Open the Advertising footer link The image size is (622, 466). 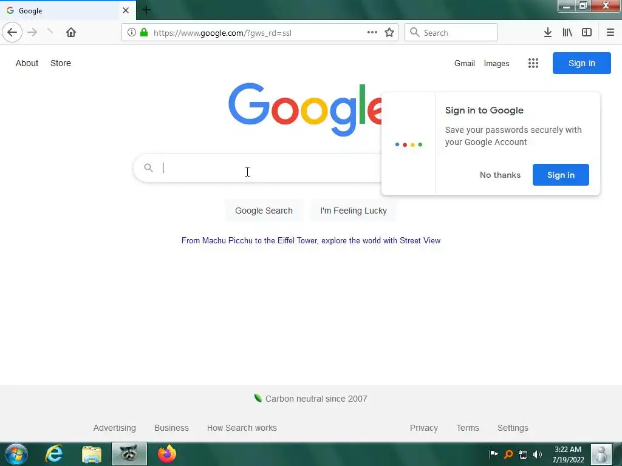pos(115,428)
